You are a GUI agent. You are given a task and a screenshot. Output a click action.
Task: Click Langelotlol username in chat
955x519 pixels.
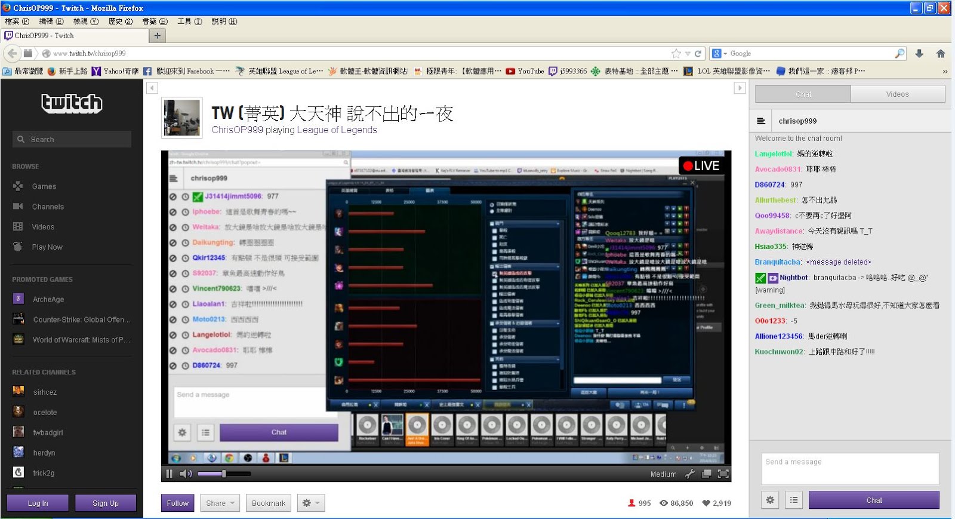[x=774, y=153]
